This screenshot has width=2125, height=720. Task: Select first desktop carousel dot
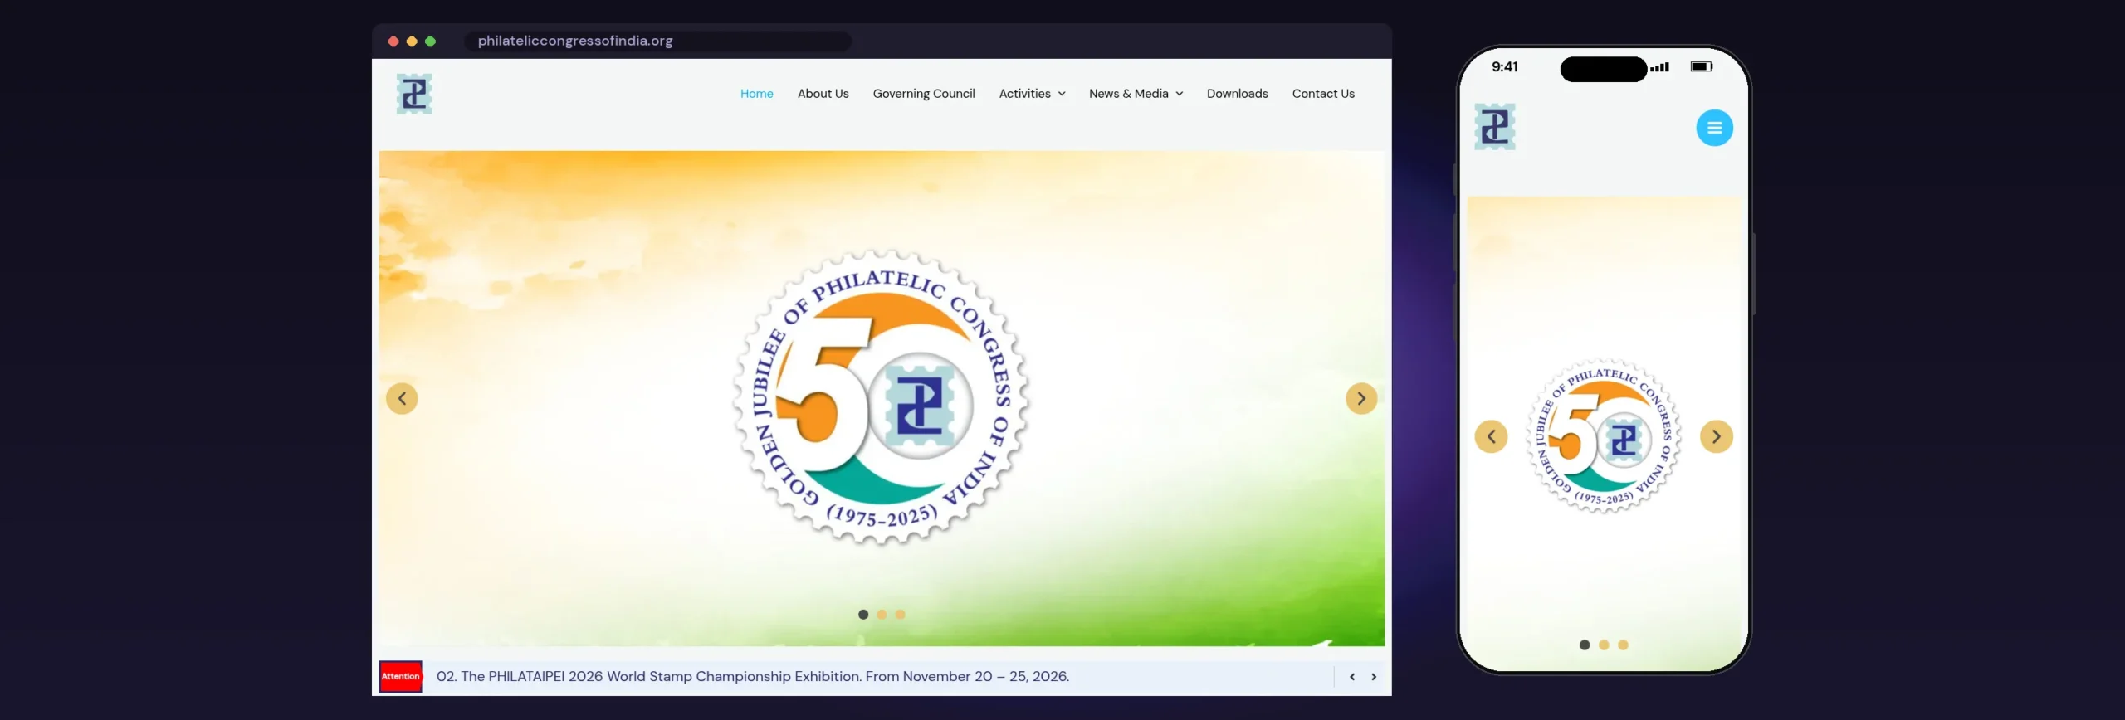pyautogui.click(x=863, y=615)
